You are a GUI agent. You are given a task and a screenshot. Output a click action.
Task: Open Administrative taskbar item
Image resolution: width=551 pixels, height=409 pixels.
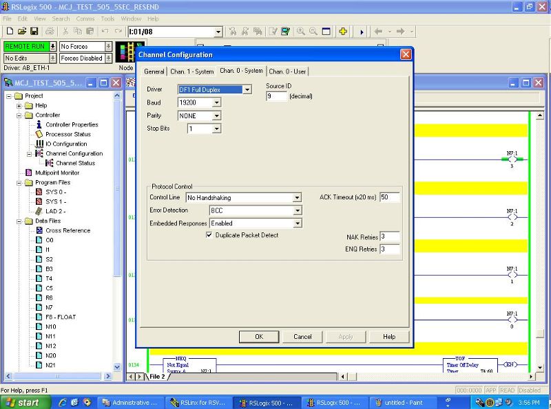tap(130, 403)
